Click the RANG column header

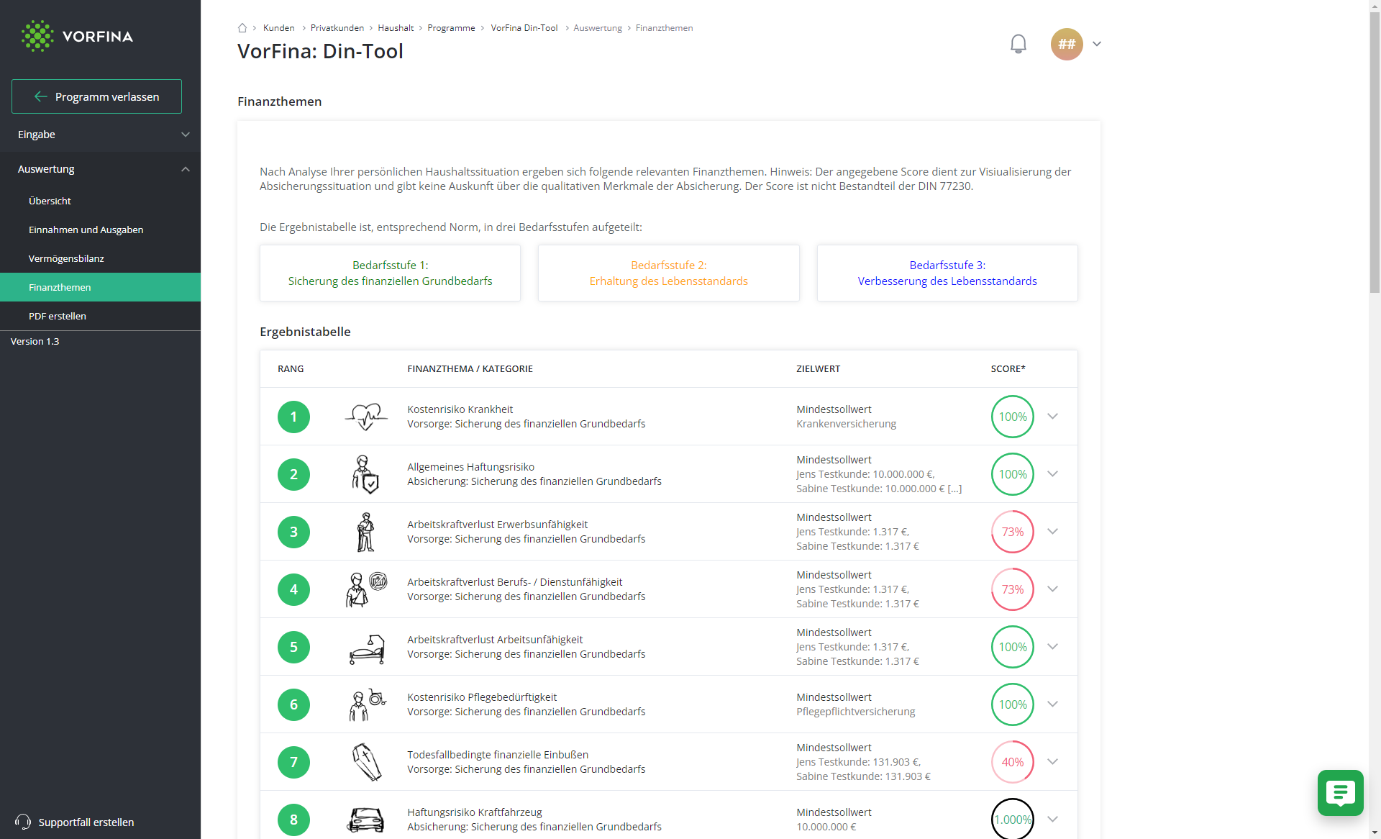291,368
